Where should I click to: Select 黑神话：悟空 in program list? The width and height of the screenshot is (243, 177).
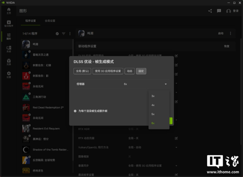(x=47, y=139)
